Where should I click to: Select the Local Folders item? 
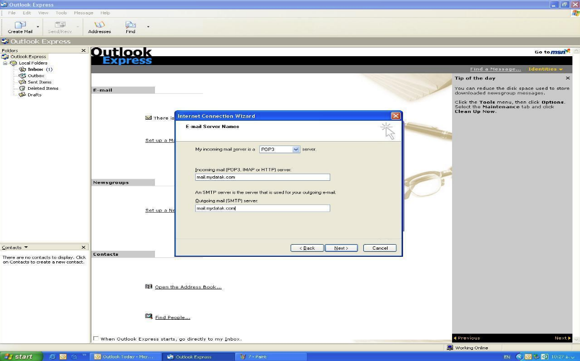[33, 63]
